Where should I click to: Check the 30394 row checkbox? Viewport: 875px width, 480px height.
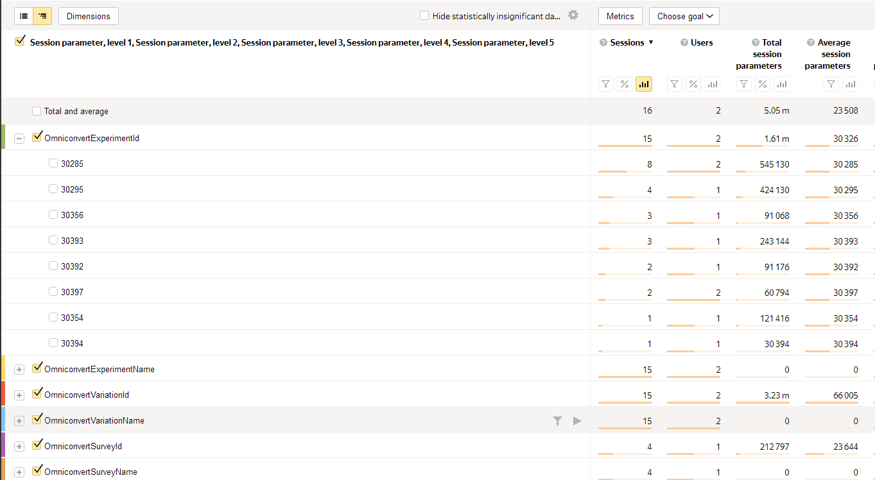(53, 343)
